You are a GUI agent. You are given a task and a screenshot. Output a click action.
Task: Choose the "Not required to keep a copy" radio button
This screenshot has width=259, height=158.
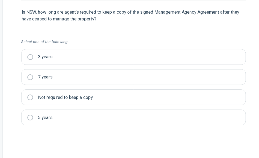(30, 97)
